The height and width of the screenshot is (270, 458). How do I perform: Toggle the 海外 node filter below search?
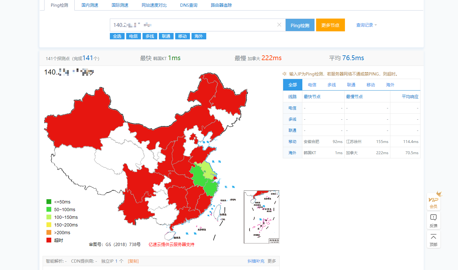coord(199,36)
